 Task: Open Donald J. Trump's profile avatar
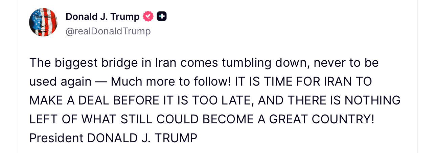43,22
